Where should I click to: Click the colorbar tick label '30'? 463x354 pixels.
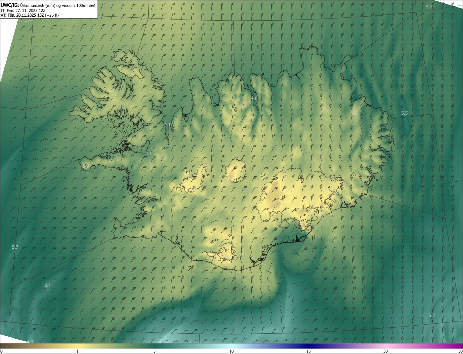[386, 351]
